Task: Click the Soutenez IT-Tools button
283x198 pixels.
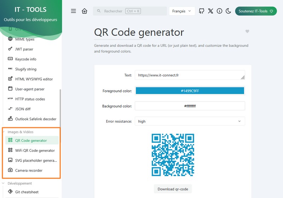Action: pyautogui.click(x=256, y=11)
